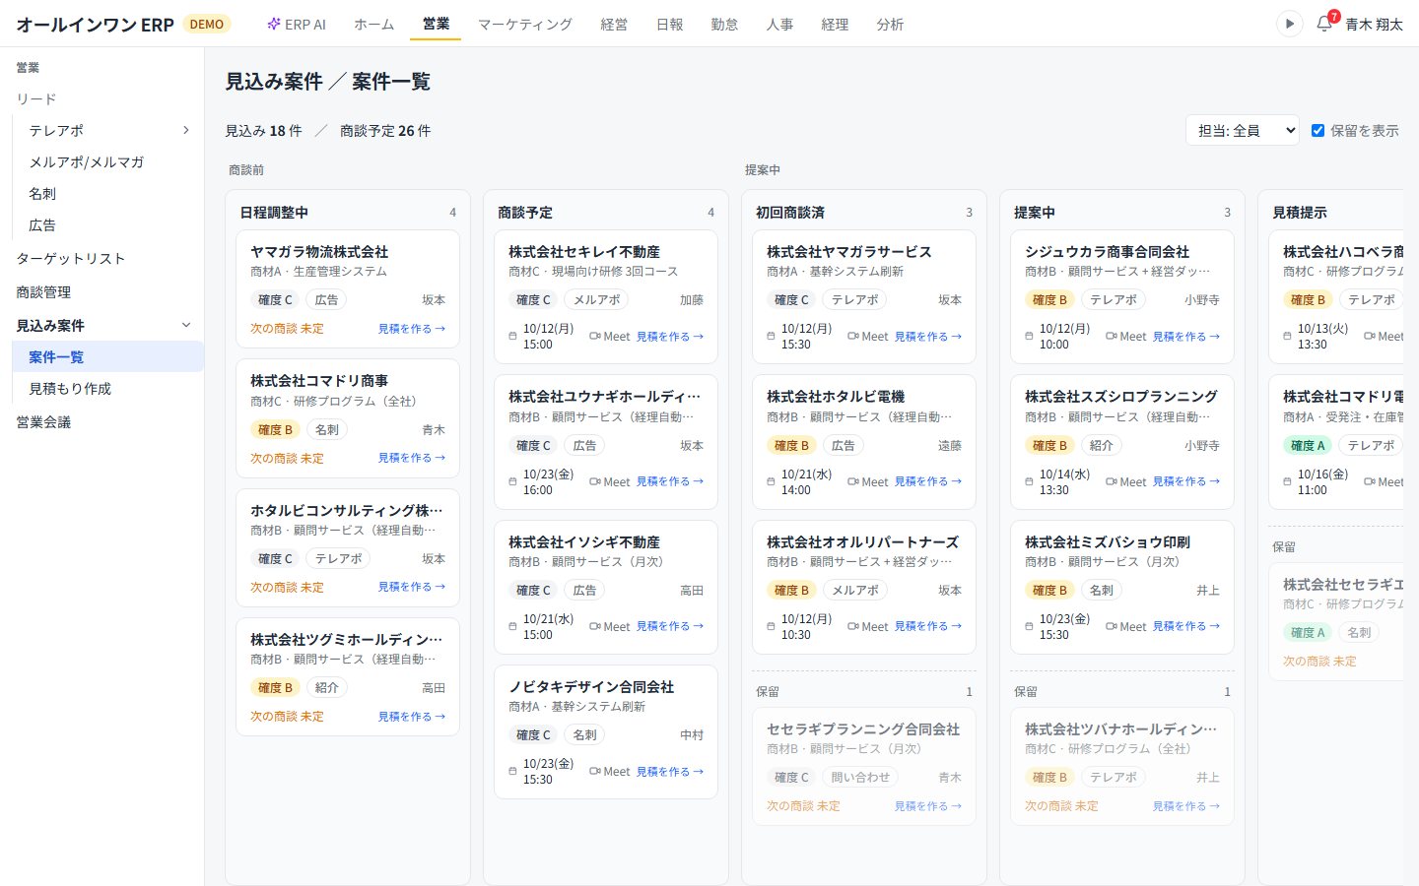The image size is (1419, 886).
Task: Open マーケティング top tab
Action: [525, 24]
